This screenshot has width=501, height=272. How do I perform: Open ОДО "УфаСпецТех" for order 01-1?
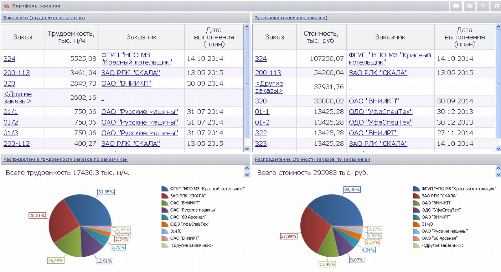point(381,112)
